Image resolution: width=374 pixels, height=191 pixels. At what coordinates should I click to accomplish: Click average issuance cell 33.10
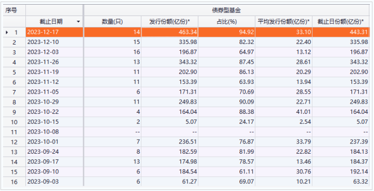pos(284,32)
